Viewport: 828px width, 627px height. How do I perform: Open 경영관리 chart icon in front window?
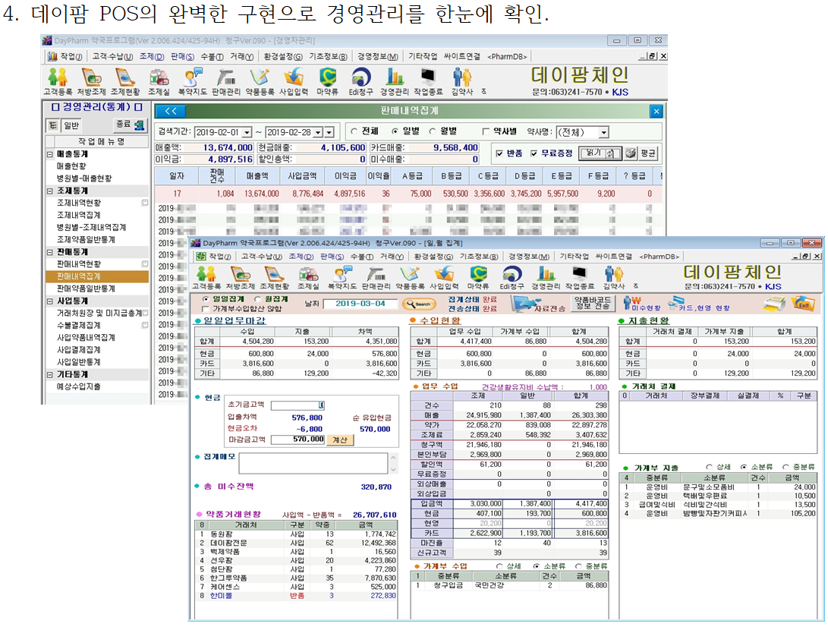[546, 278]
